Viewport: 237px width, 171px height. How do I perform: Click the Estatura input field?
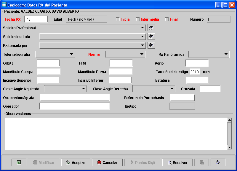pyautogui.click(x=198, y=80)
